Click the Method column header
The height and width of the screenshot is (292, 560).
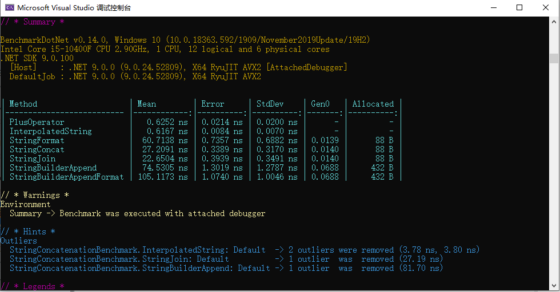tap(23, 104)
